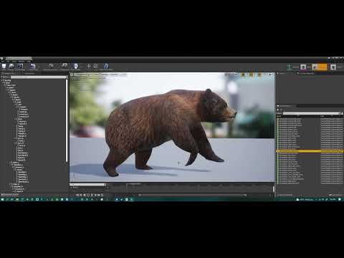The height and width of the screenshot is (258, 344).
Task: Toggle the first yellow snap icon in viewport
Action: tap(243, 75)
